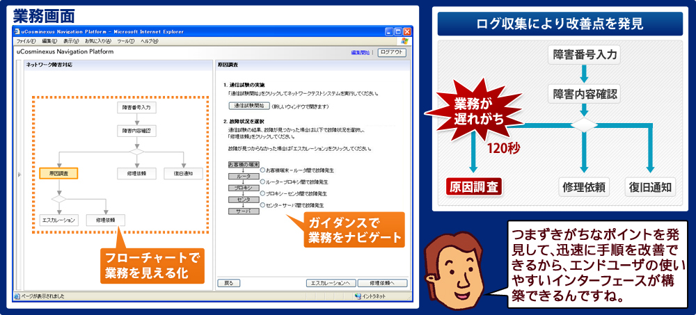Click 修理依頼 in the log diagram
This screenshot has width=696, height=315.
point(584,186)
